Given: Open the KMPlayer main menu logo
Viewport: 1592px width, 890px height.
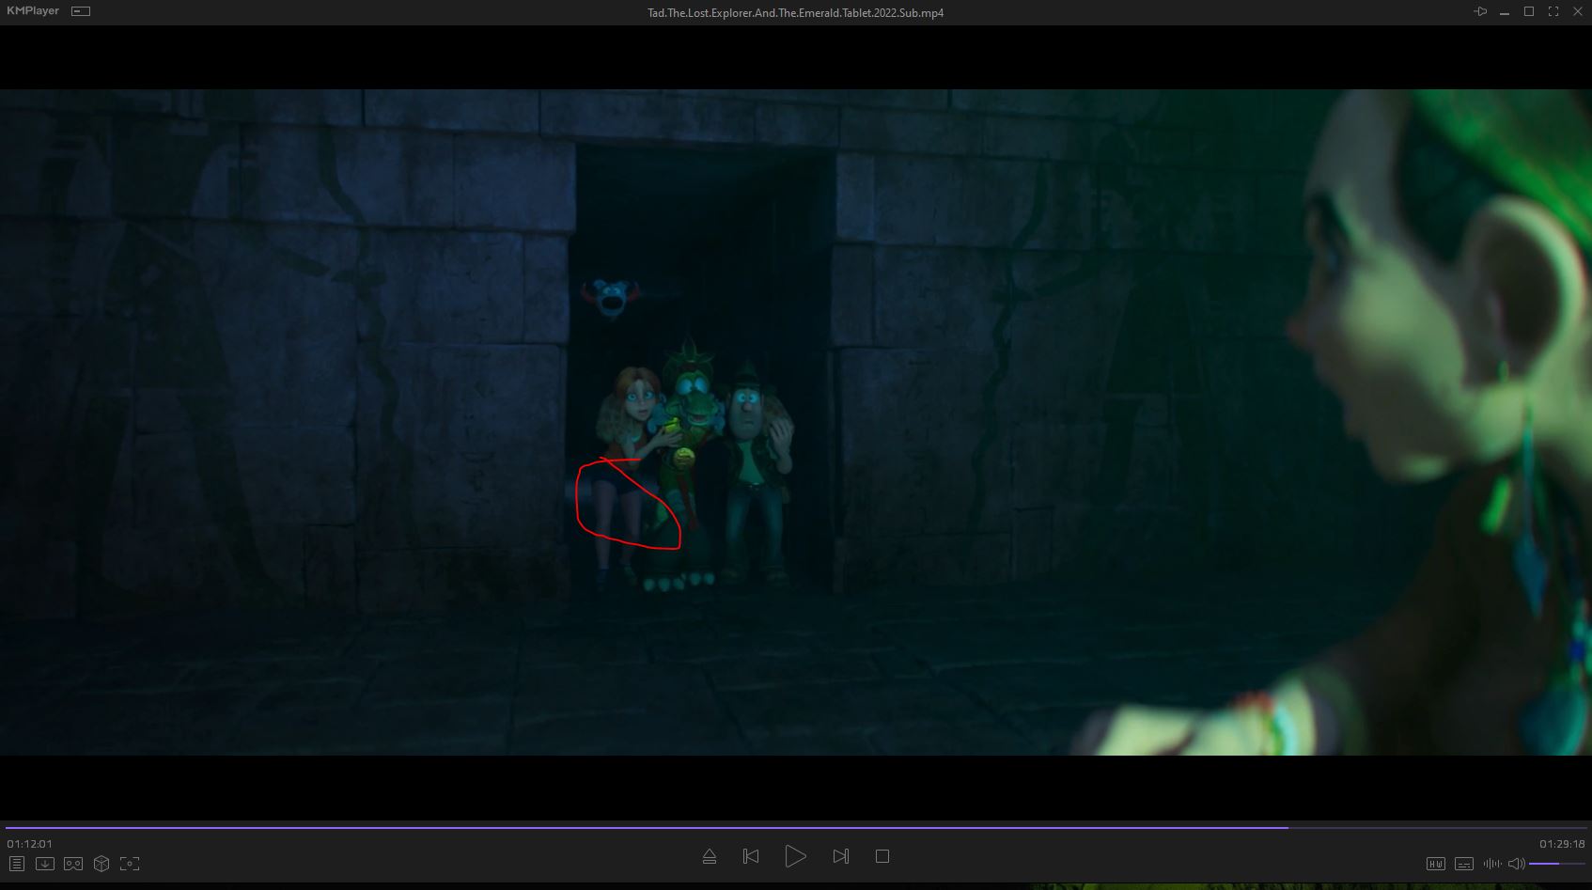Looking at the screenshot, I should [x=33, y=11].
